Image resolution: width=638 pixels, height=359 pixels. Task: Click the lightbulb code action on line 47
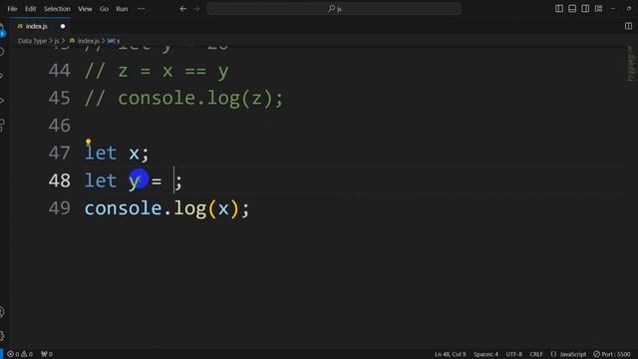pos(89,142)
